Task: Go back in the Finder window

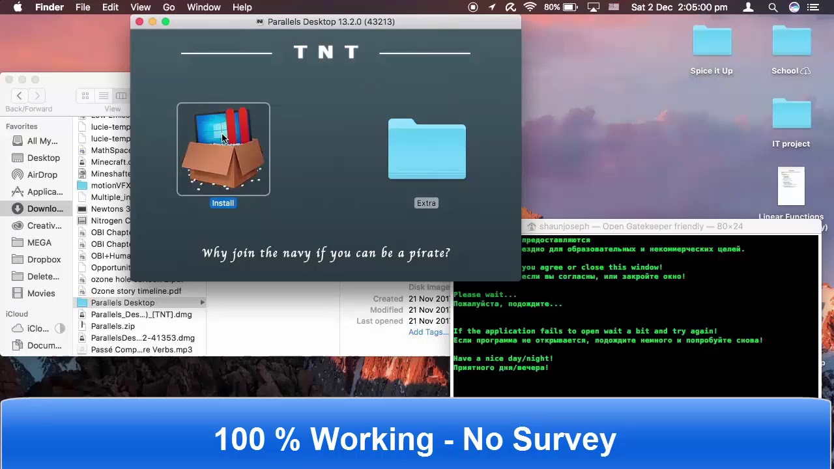Action: (20, 96)
